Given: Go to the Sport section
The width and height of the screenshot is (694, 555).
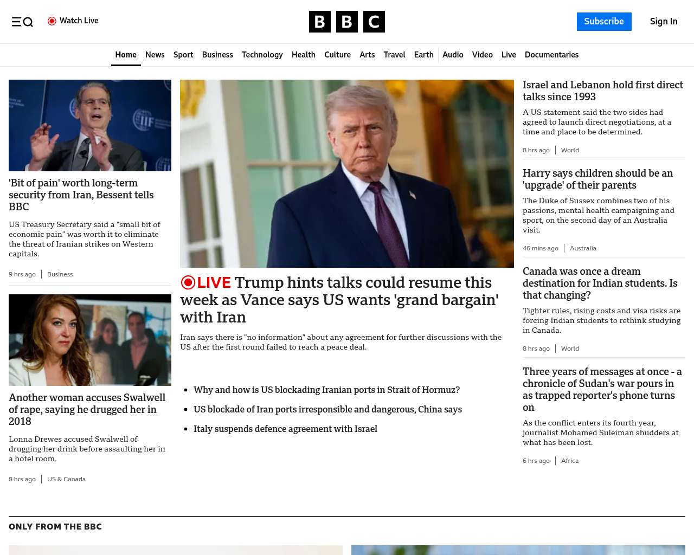Looking at the screenshot, I should tap(183, 55).
